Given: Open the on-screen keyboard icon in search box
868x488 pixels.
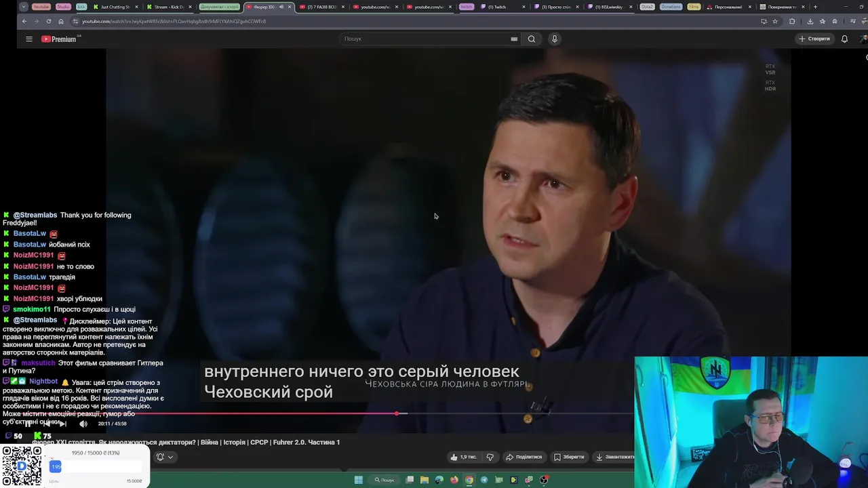Looking at the screenshot, I should 514,39.
